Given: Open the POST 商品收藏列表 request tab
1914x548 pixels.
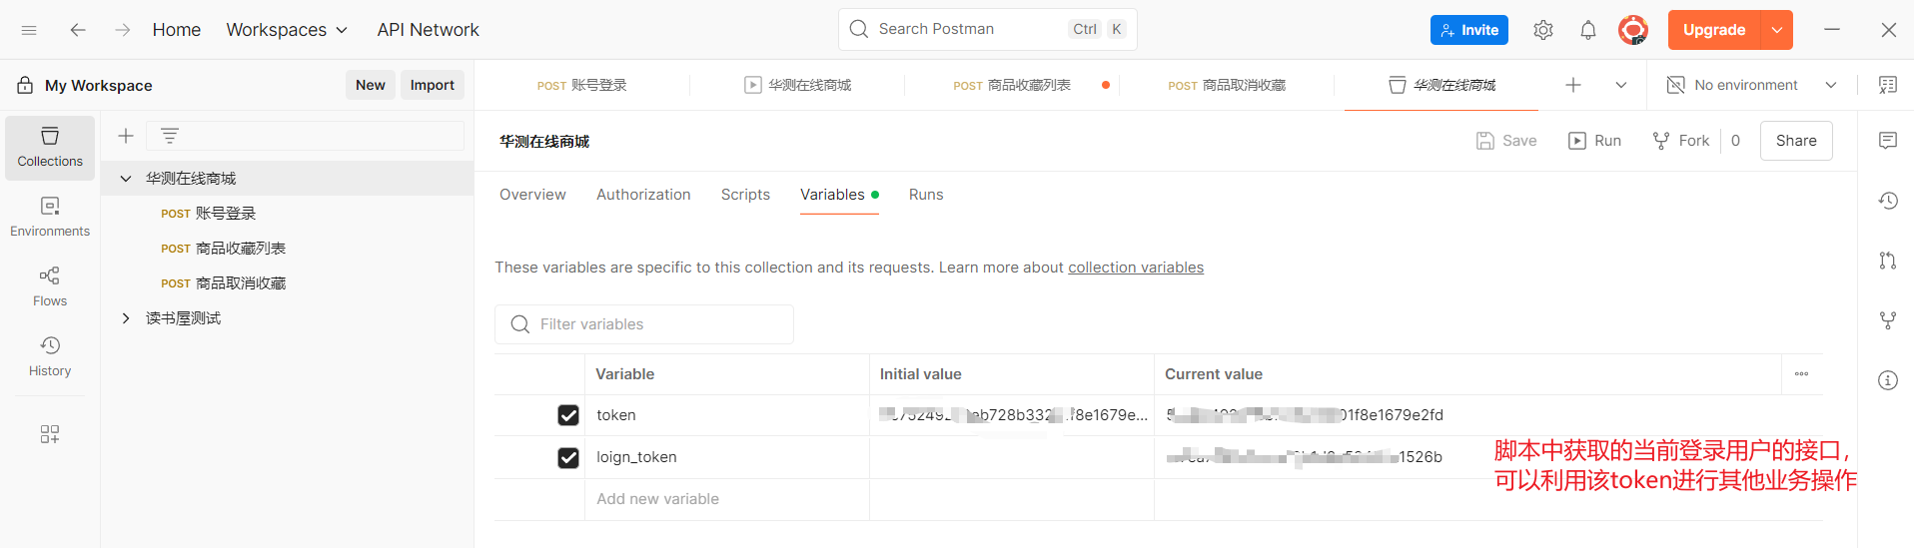Looking at the screenshot, I should tap(1012, 85).
